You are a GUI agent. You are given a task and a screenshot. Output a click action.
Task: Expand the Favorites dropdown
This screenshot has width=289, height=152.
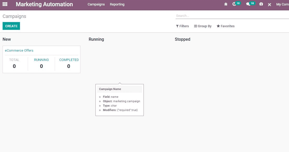coord(225,26)
